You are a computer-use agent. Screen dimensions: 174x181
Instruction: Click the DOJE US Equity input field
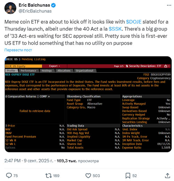(x=23, y=66)
